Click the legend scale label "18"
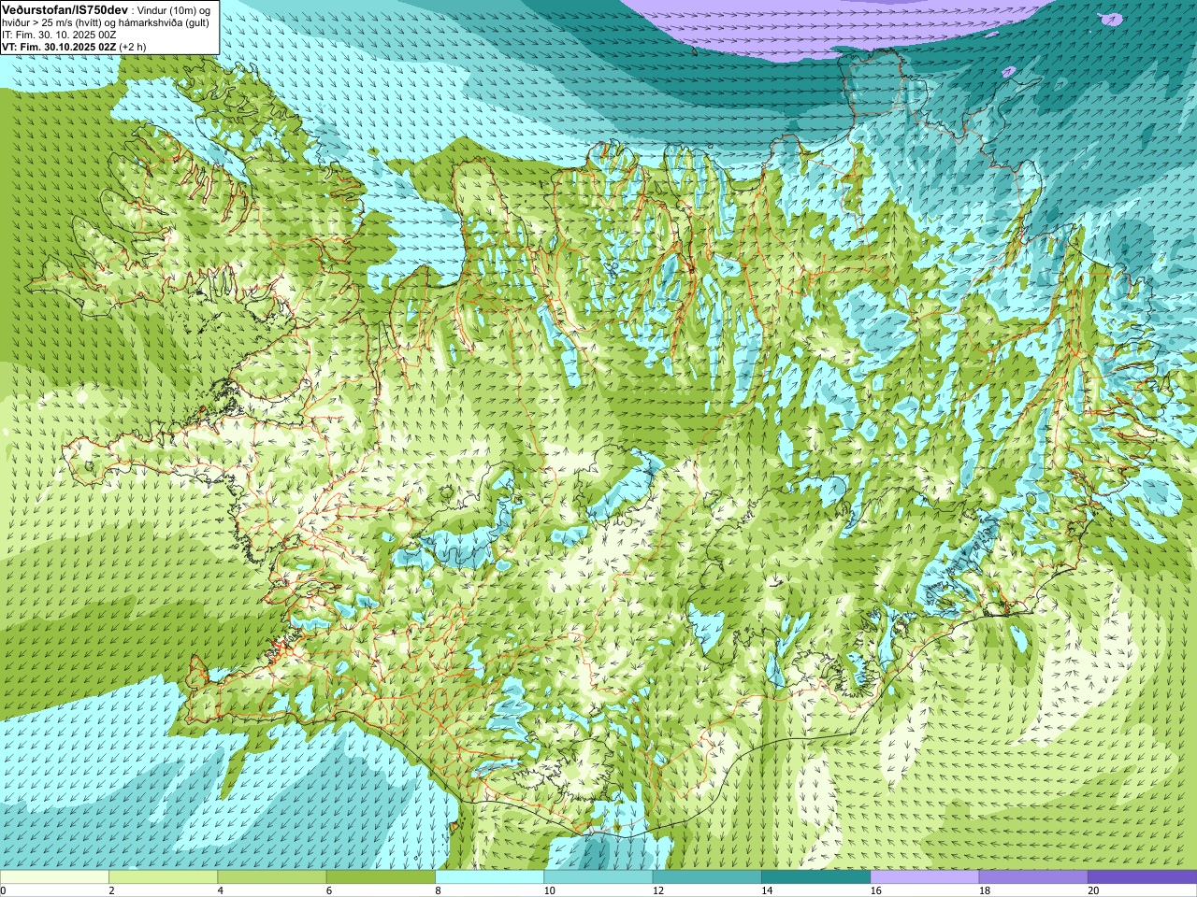This screenshot has height=897, width=1197. (x=984, y=890)
